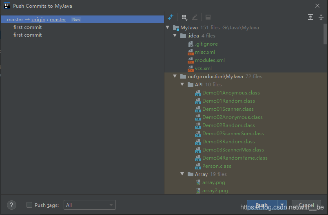The width and height of the screenshot is (328, 215).
Task: Select Person.class file
Action: click(x=217, y=166)
